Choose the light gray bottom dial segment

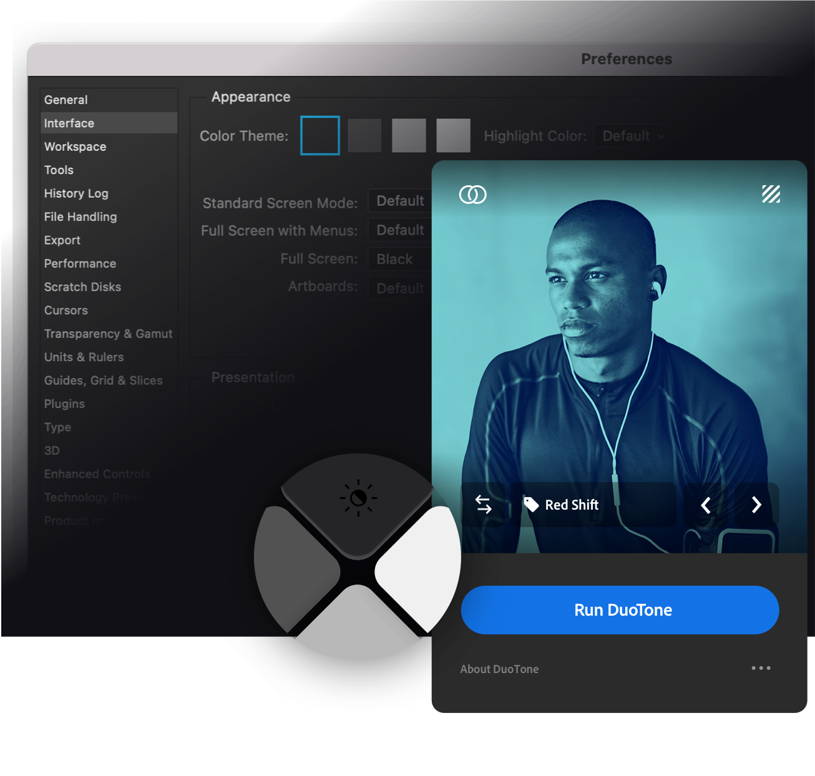tap(359, 624)
